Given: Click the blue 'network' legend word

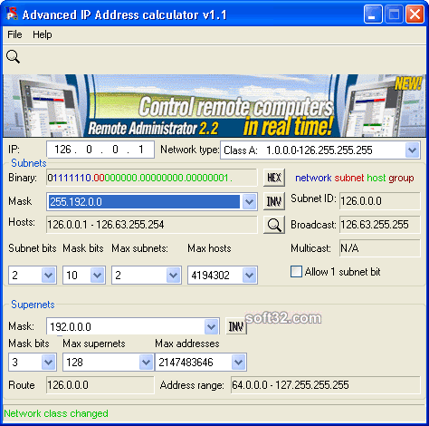Looking at the screenshot, I should point(313,178).
